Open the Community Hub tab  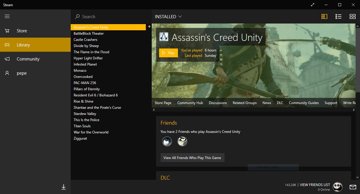point(190,103)
